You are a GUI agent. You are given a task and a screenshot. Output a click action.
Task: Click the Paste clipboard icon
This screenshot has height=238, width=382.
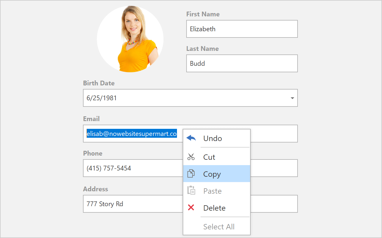point(191,191)
